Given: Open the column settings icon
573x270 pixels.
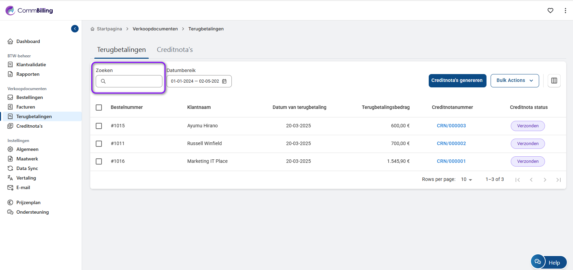Looking at the screenshot, I should click(554, 81).
